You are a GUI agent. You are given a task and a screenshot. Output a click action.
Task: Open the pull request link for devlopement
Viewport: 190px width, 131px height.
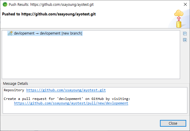click(x=71, y=103)
